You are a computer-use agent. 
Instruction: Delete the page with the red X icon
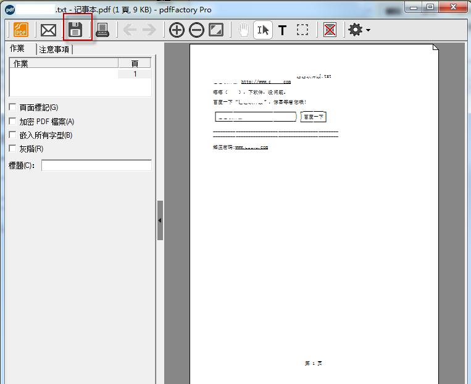pyautogui.click(x=330, y=30)
